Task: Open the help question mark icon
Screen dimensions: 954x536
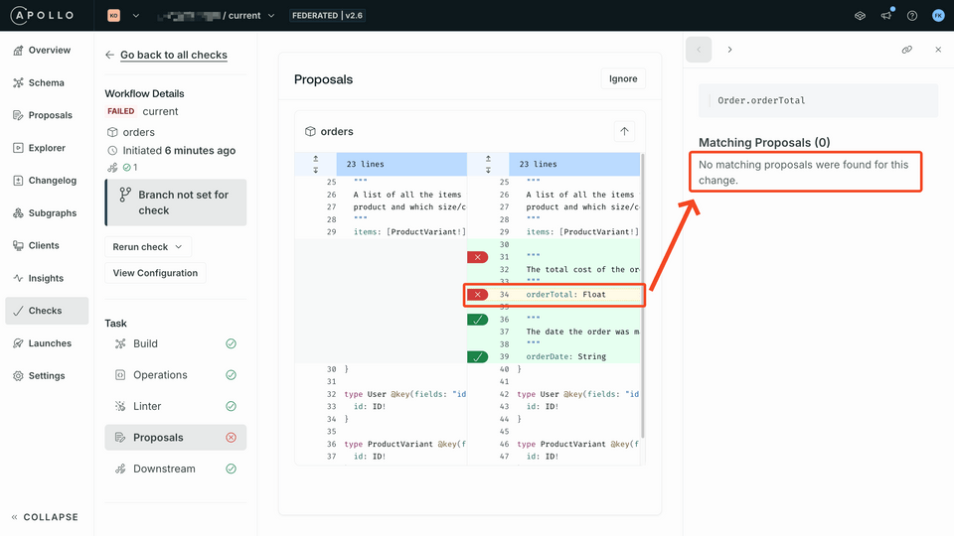Action: [x=912, y=16]
